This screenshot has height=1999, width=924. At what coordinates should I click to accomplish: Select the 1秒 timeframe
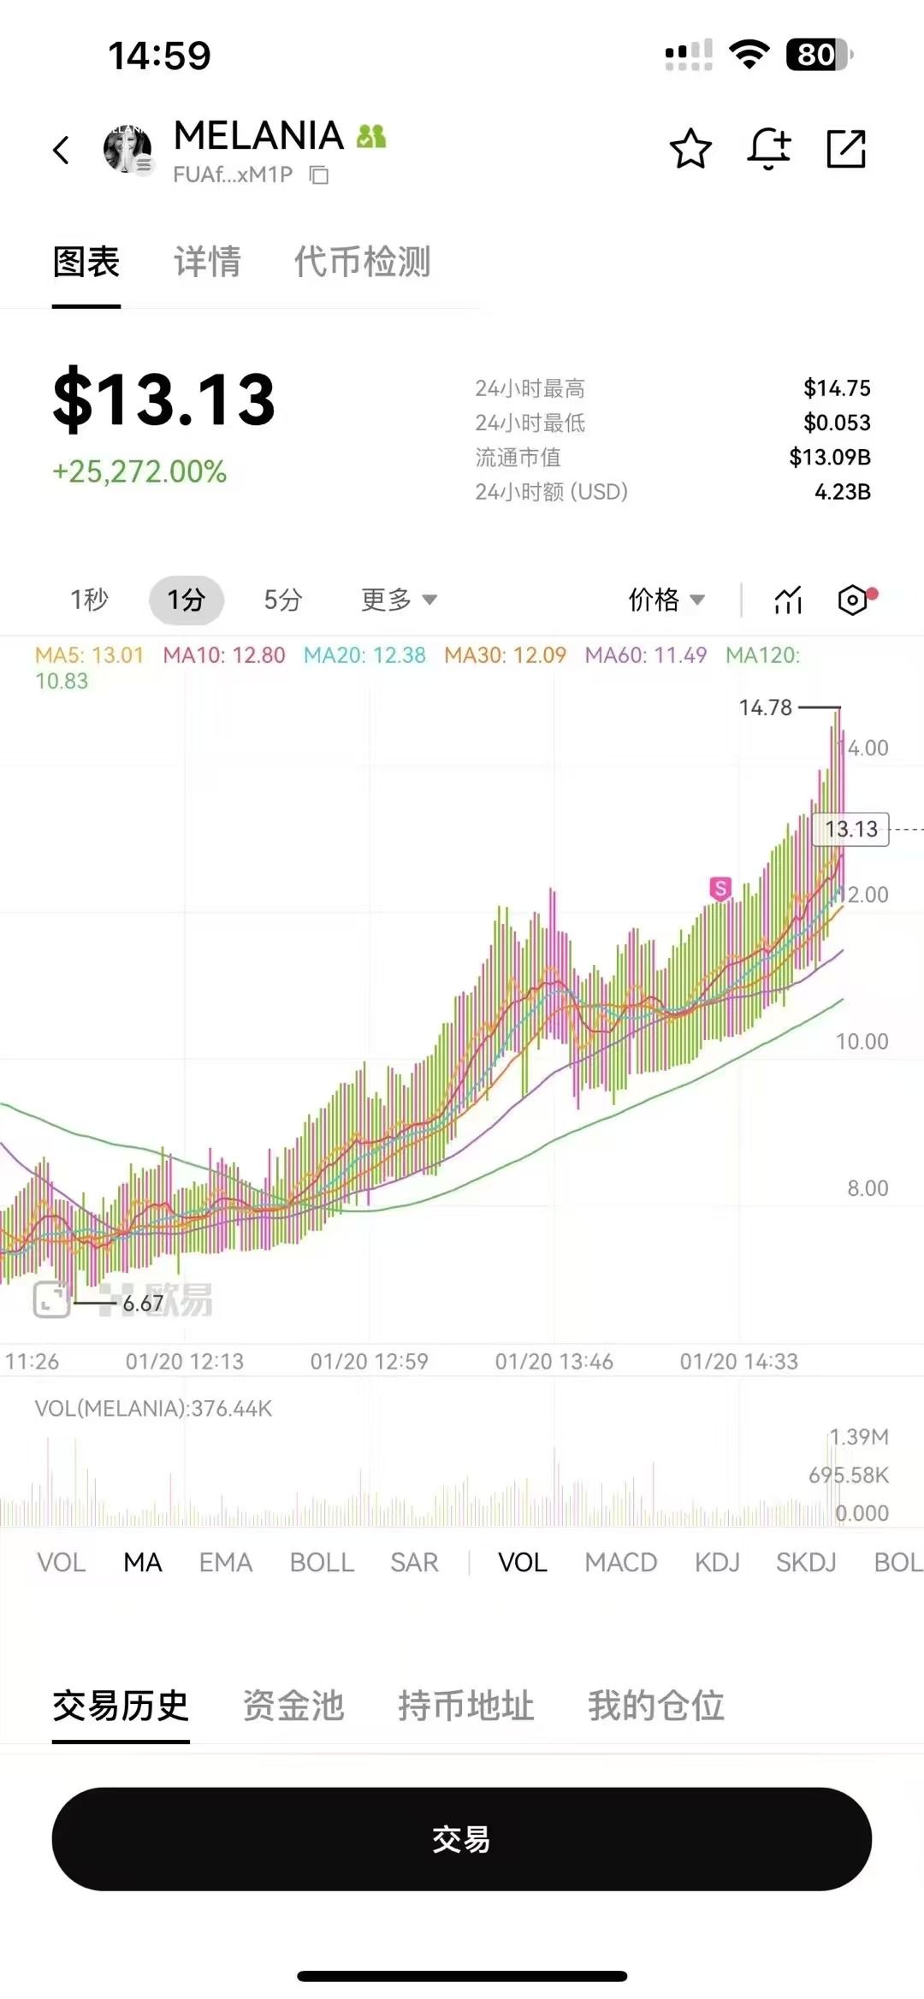[x=89, y=600]
